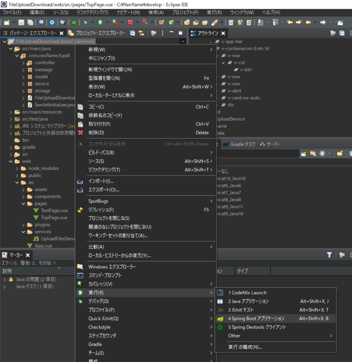Viewport: 352px width, 362px height.
Task: Click Windows Explorer entry in context menu
Action: 112,267
